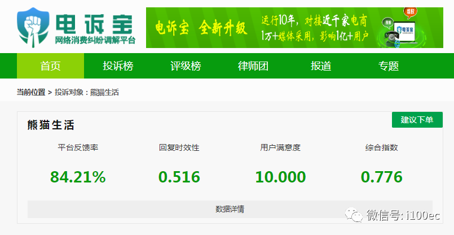Screen dimensions: 454x235
Task: Select the 回复时效性 label
Action: [179, 147]
